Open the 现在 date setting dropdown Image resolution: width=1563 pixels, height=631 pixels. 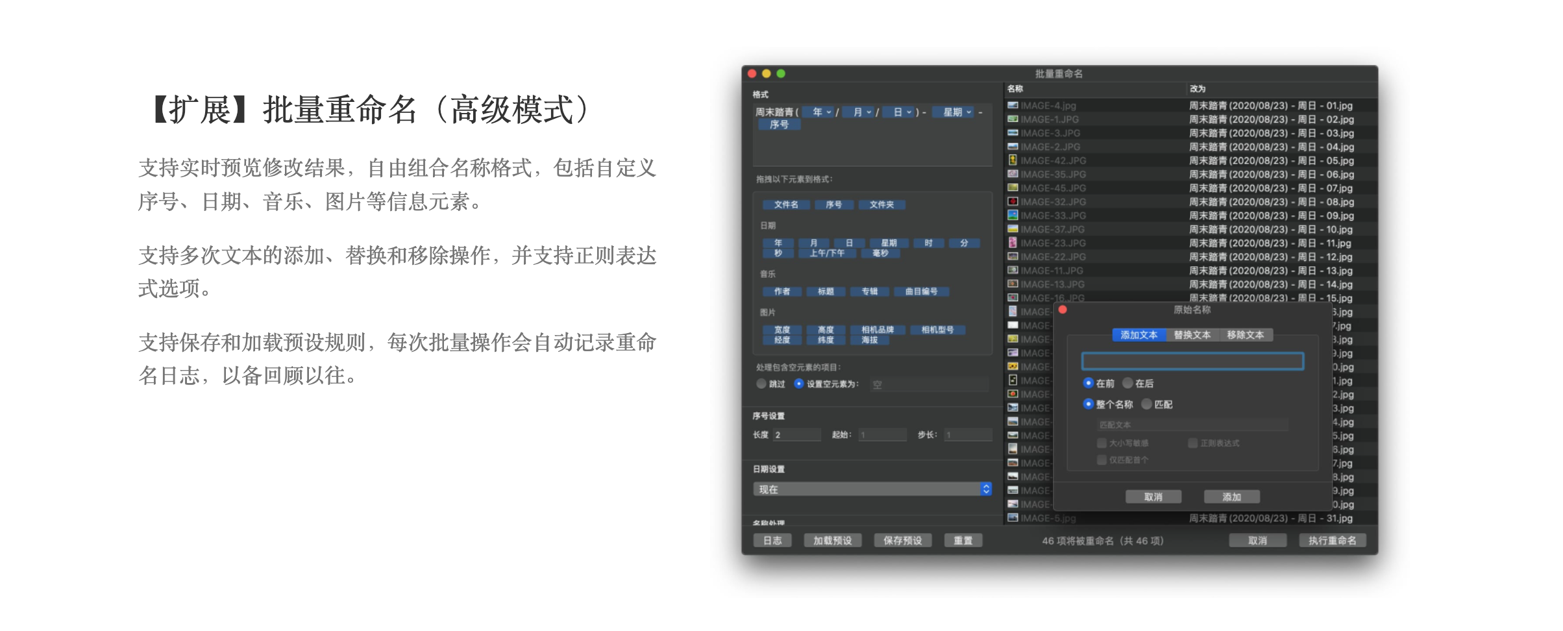tap(872, 489)
